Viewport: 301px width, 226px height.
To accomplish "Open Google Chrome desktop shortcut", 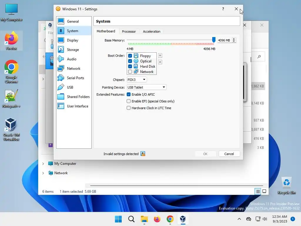I will [11, 72].
